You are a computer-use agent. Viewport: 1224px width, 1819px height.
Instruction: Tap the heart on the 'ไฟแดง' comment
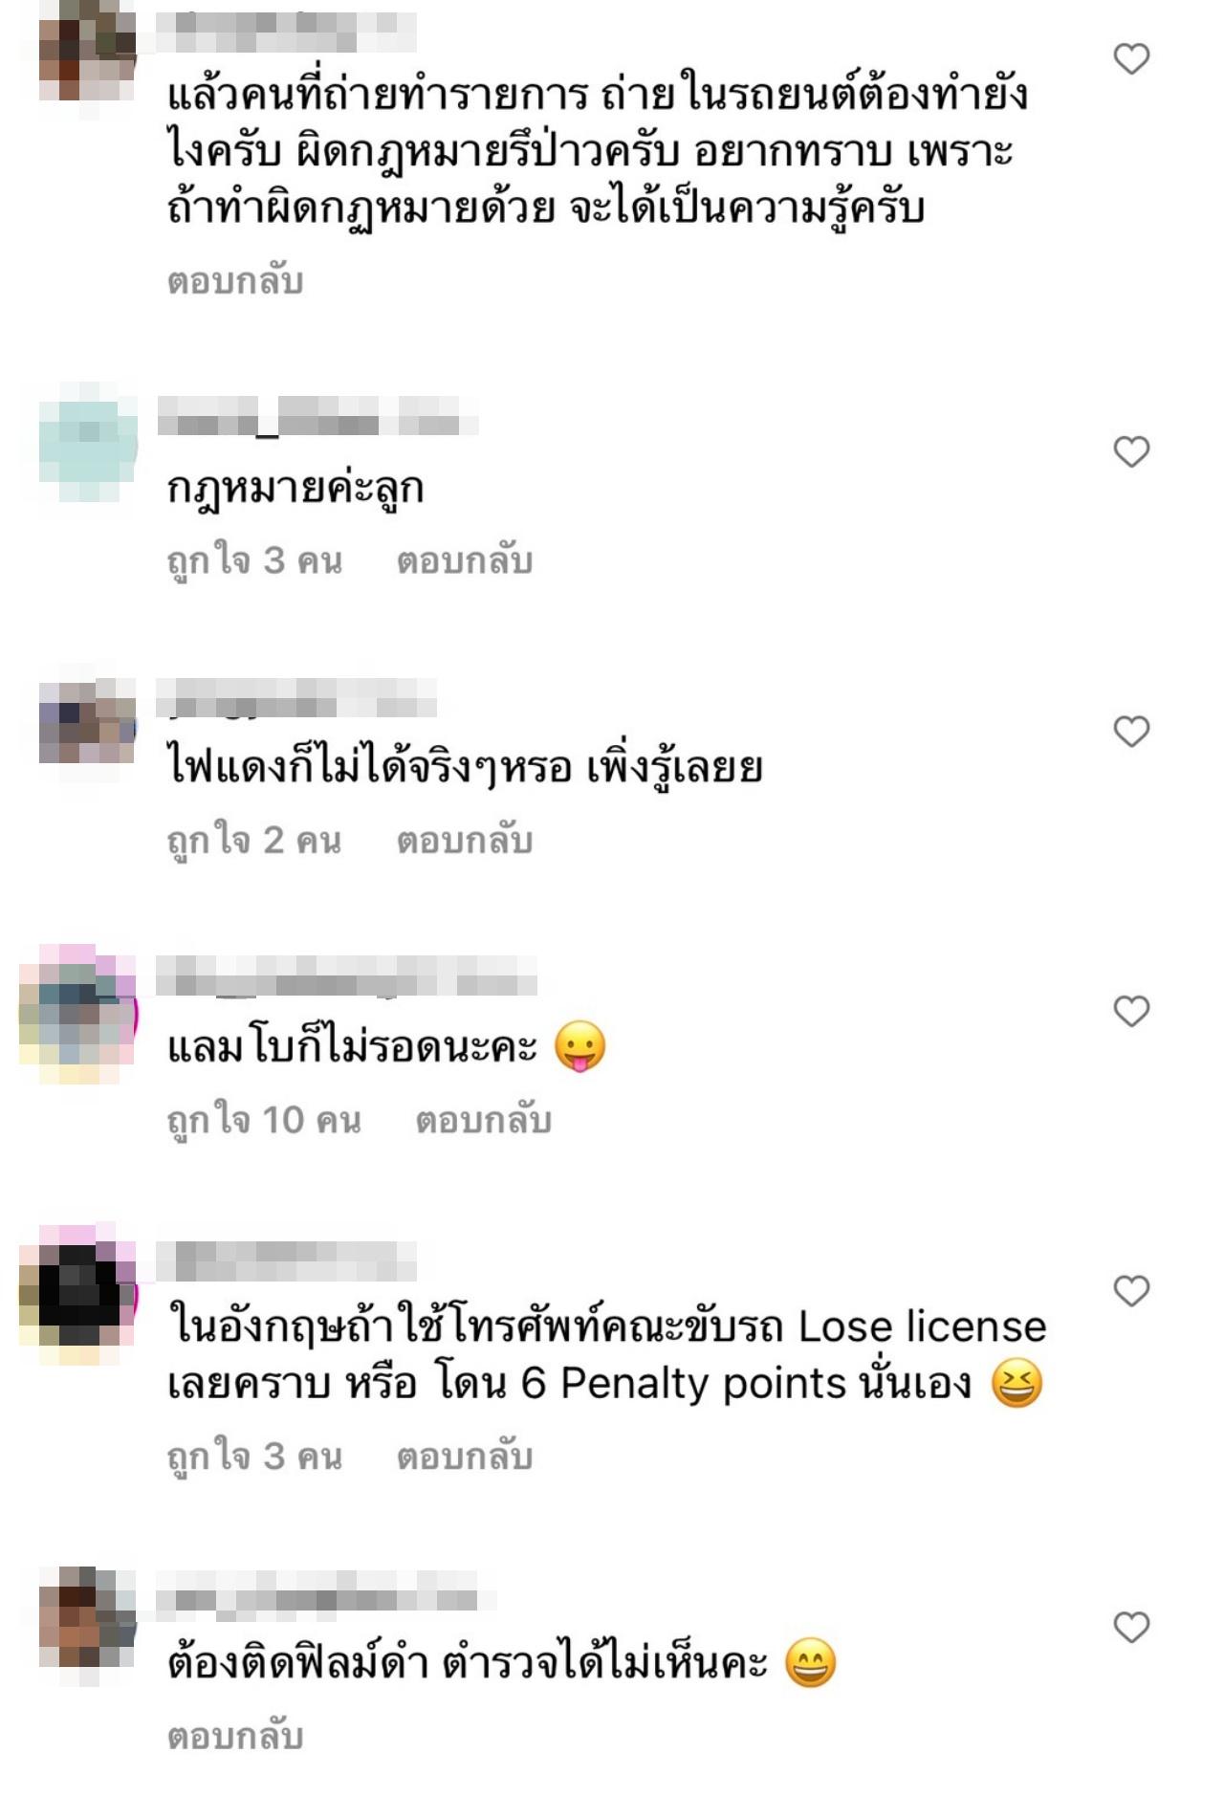[1131, 732]
